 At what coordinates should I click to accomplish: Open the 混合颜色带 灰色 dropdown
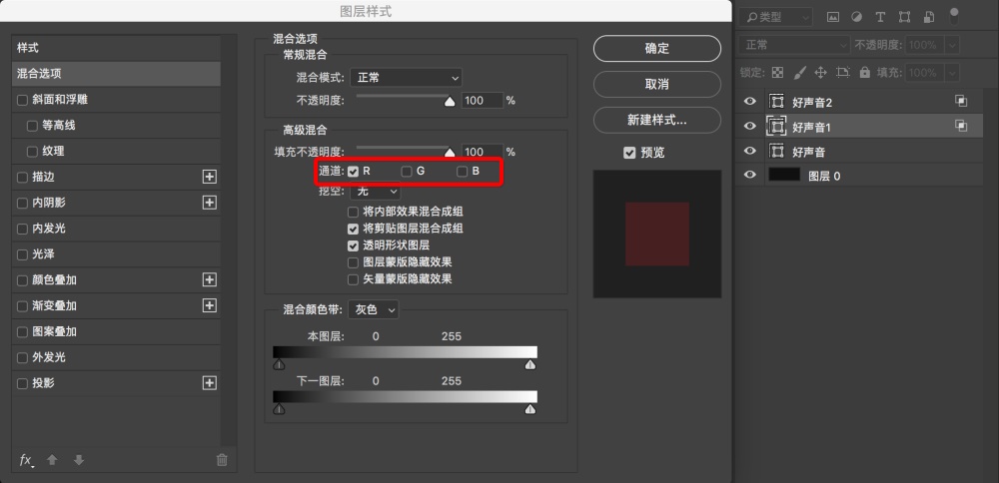pos(374,310)
